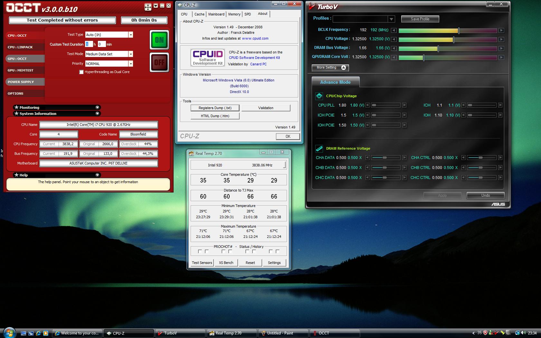Increase CHC CTRL reference with right arrow

(500, 178)
